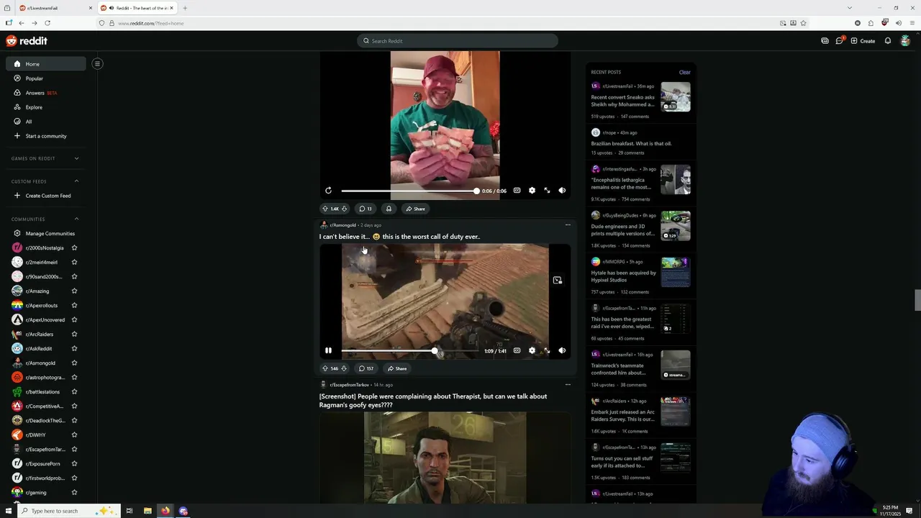
Task: Open settings gear on the top video
Action: (532, 191)
